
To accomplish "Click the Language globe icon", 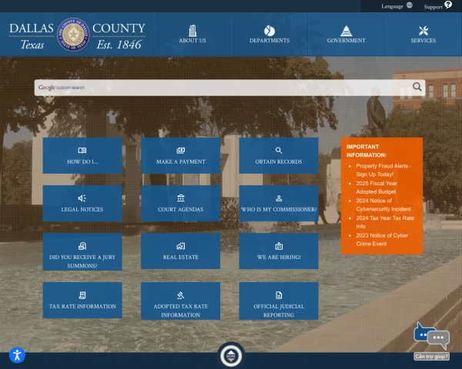I will coord(410,5).
